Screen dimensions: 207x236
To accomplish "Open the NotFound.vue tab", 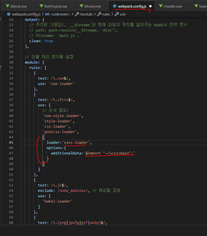I will coord(55,6).
